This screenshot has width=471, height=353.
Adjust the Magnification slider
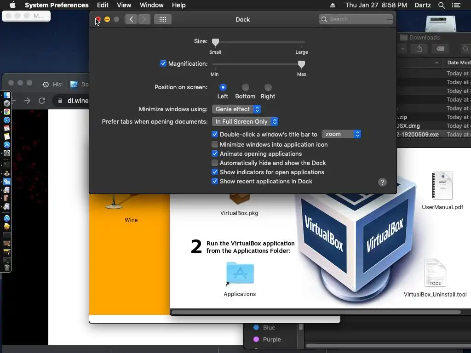(301, 64)
